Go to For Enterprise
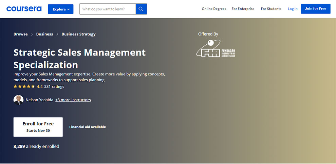The image size is (336, 164). click(x=243, y=9)
